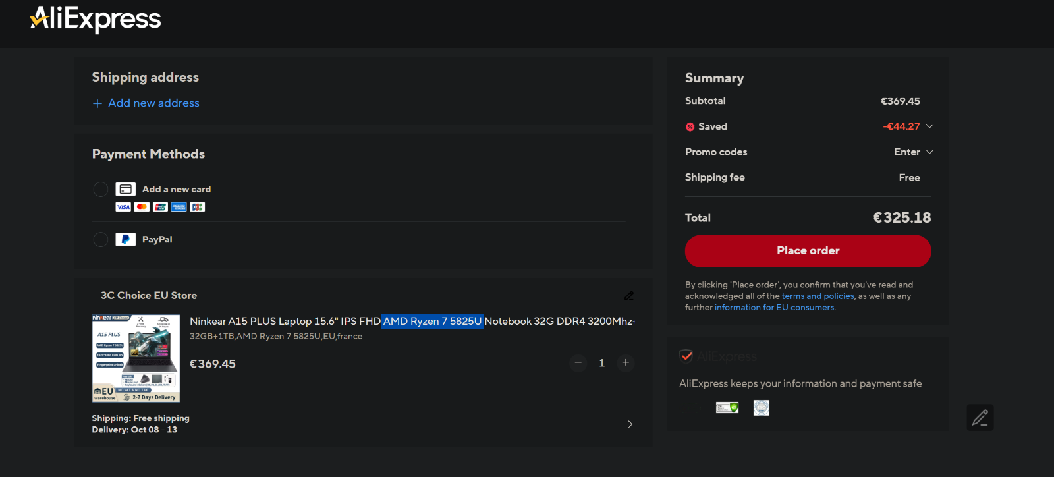Screen dimensions: 1054x477
Task: Increase laptop quantity with the plus button
Action: [x=626, y=362]
